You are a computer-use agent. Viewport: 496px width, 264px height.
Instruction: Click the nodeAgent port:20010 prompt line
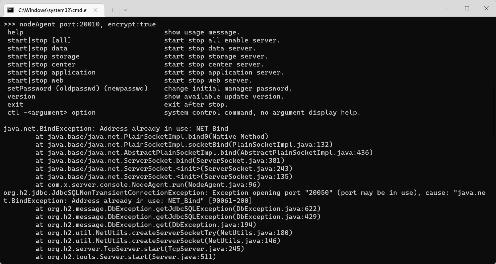(x=80, y=24)
